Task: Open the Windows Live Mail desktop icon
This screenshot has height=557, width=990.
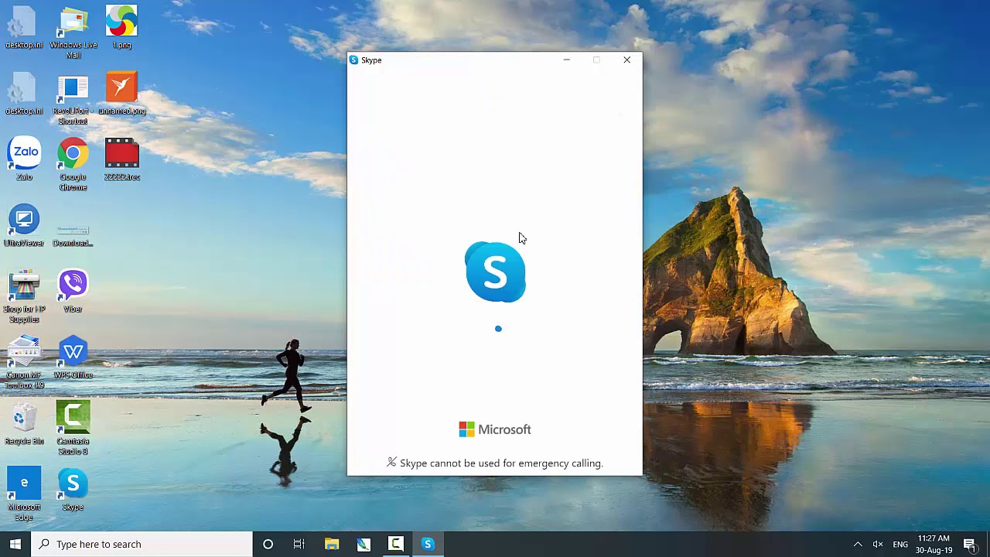Action: (x=73, y=32)
